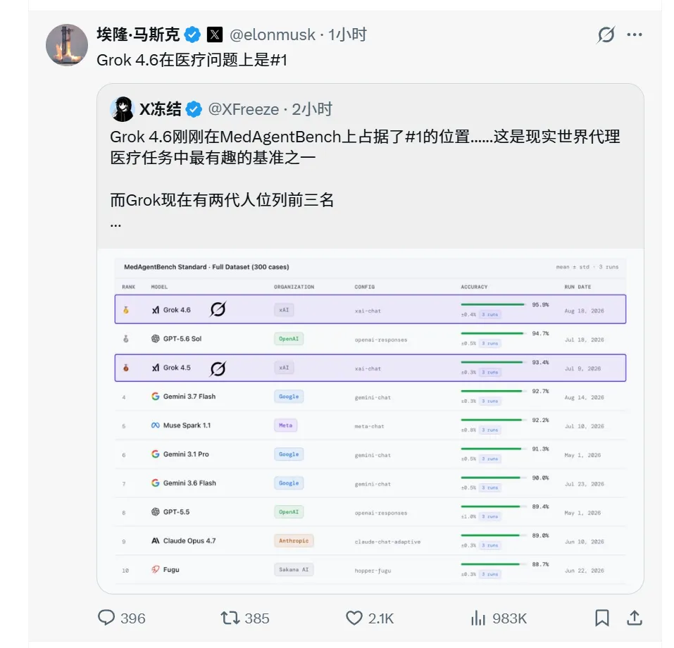Screen dimensions: 674x648
Task: Click the X affiliation badge beside username
Action: point(215,35)
